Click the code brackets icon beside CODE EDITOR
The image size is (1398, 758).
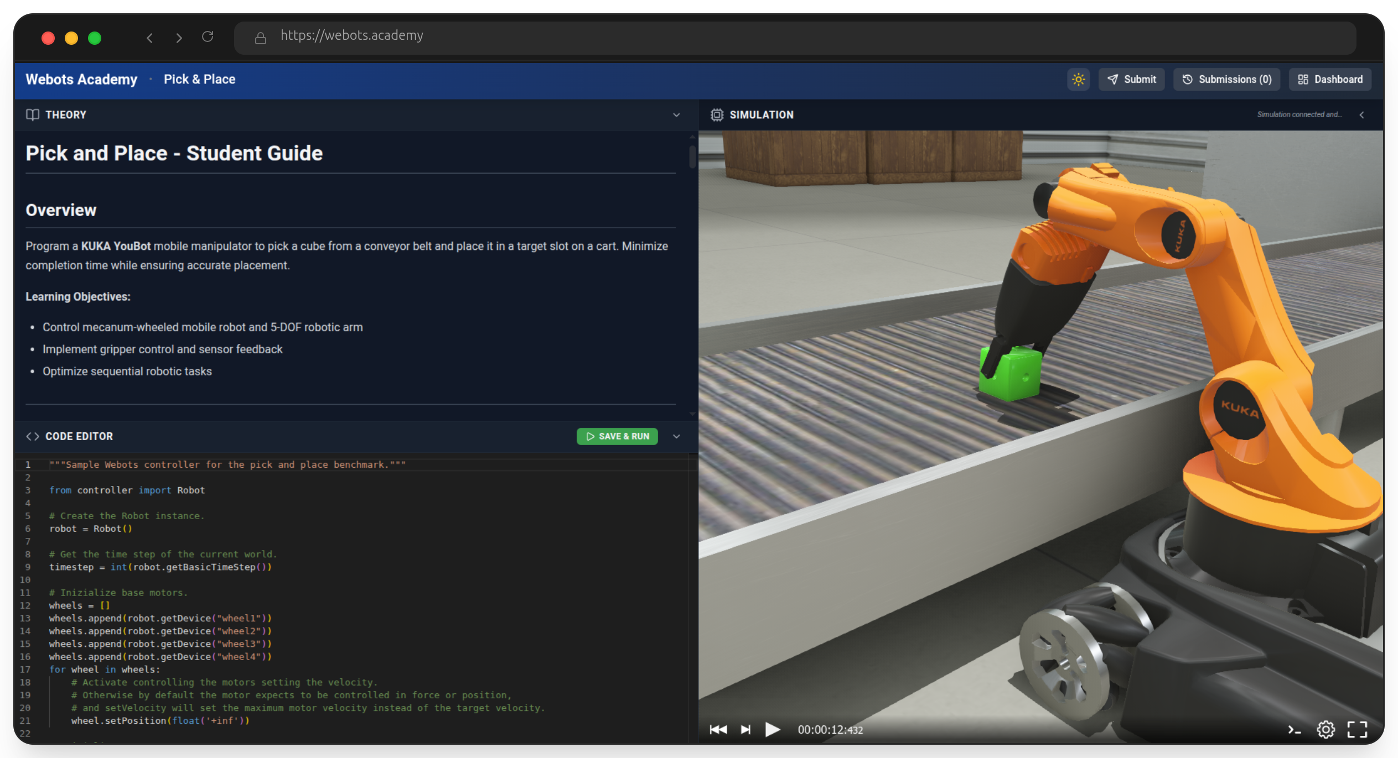pos(32,436)
